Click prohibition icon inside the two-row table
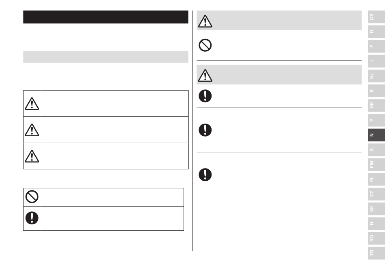This screenshot has width=385, height=270. [x=32, y=196]
